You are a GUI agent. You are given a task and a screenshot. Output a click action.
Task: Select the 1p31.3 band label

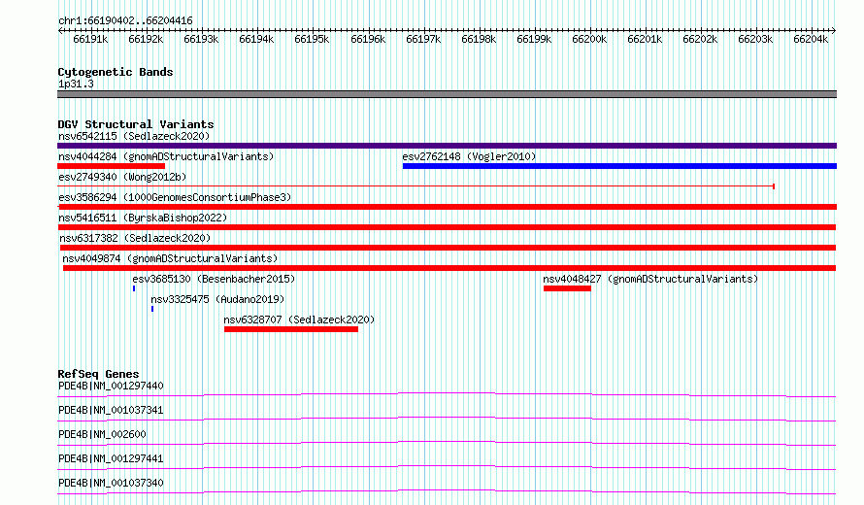pos(76,84)
